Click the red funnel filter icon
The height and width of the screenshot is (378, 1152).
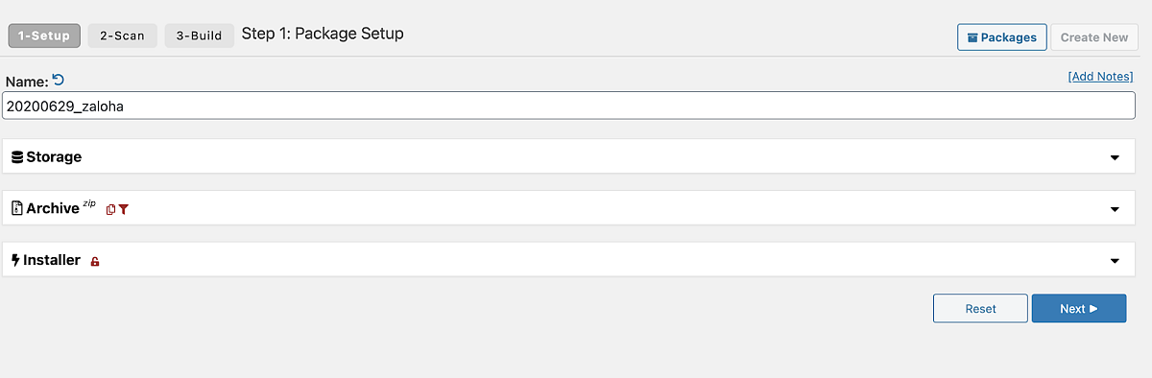pyautogui.click(x=123, y=209)
